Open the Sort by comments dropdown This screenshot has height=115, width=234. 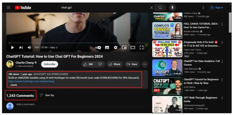(x=47, y=95)
